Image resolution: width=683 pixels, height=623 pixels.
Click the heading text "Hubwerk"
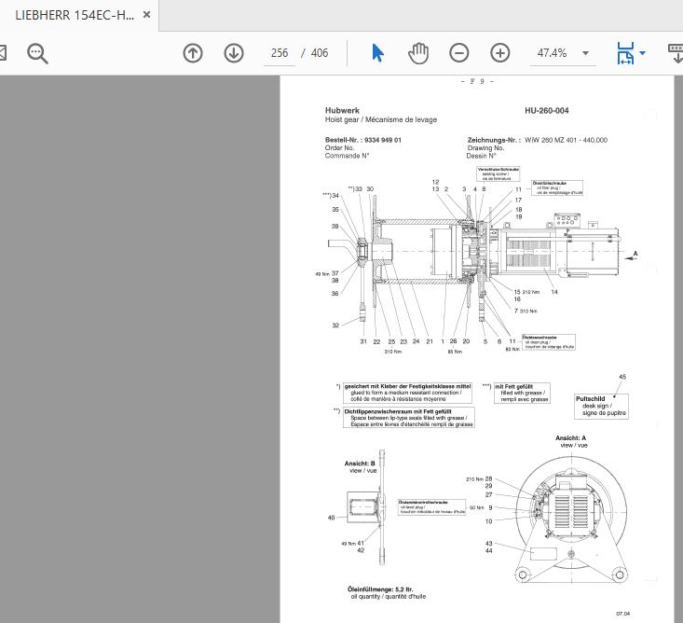[342, 110]
